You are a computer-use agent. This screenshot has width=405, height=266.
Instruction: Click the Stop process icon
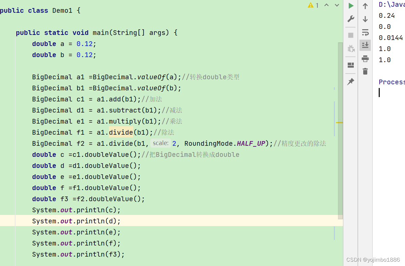tap(350, 35)
